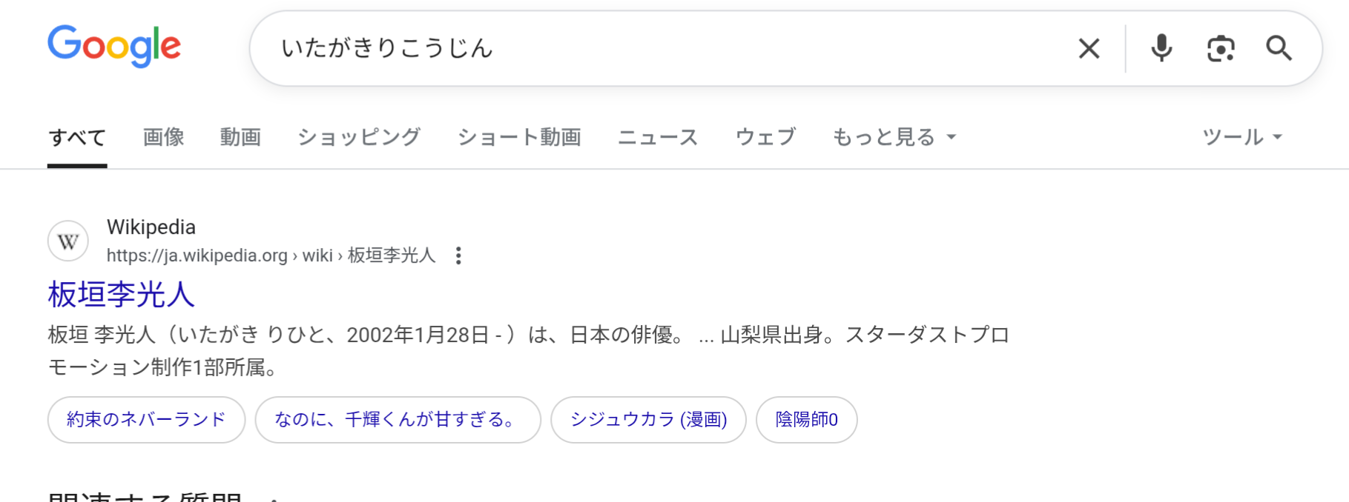Click the 約束のネバーランド chip
The height and width of the screenshot is (502, 1349).
pyautogui.click(x=146, y=420)
